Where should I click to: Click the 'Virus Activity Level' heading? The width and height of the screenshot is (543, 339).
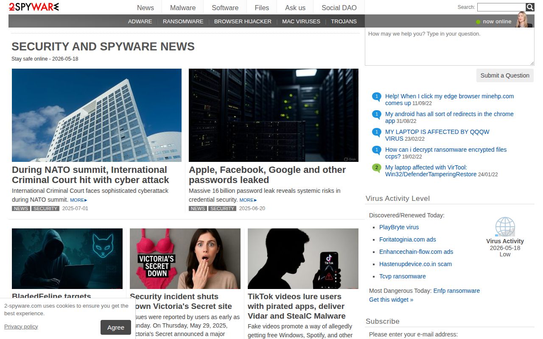[397, 198]
